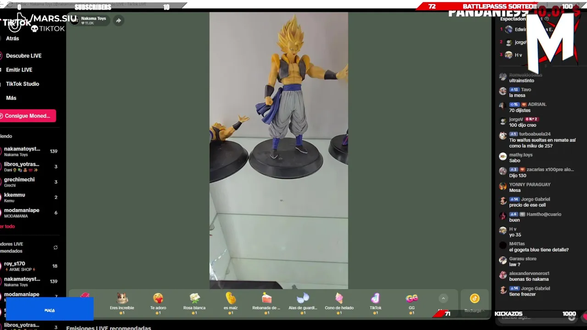
Task: Click the Consigue Moned... button
Action: click(x=28, y=116)
